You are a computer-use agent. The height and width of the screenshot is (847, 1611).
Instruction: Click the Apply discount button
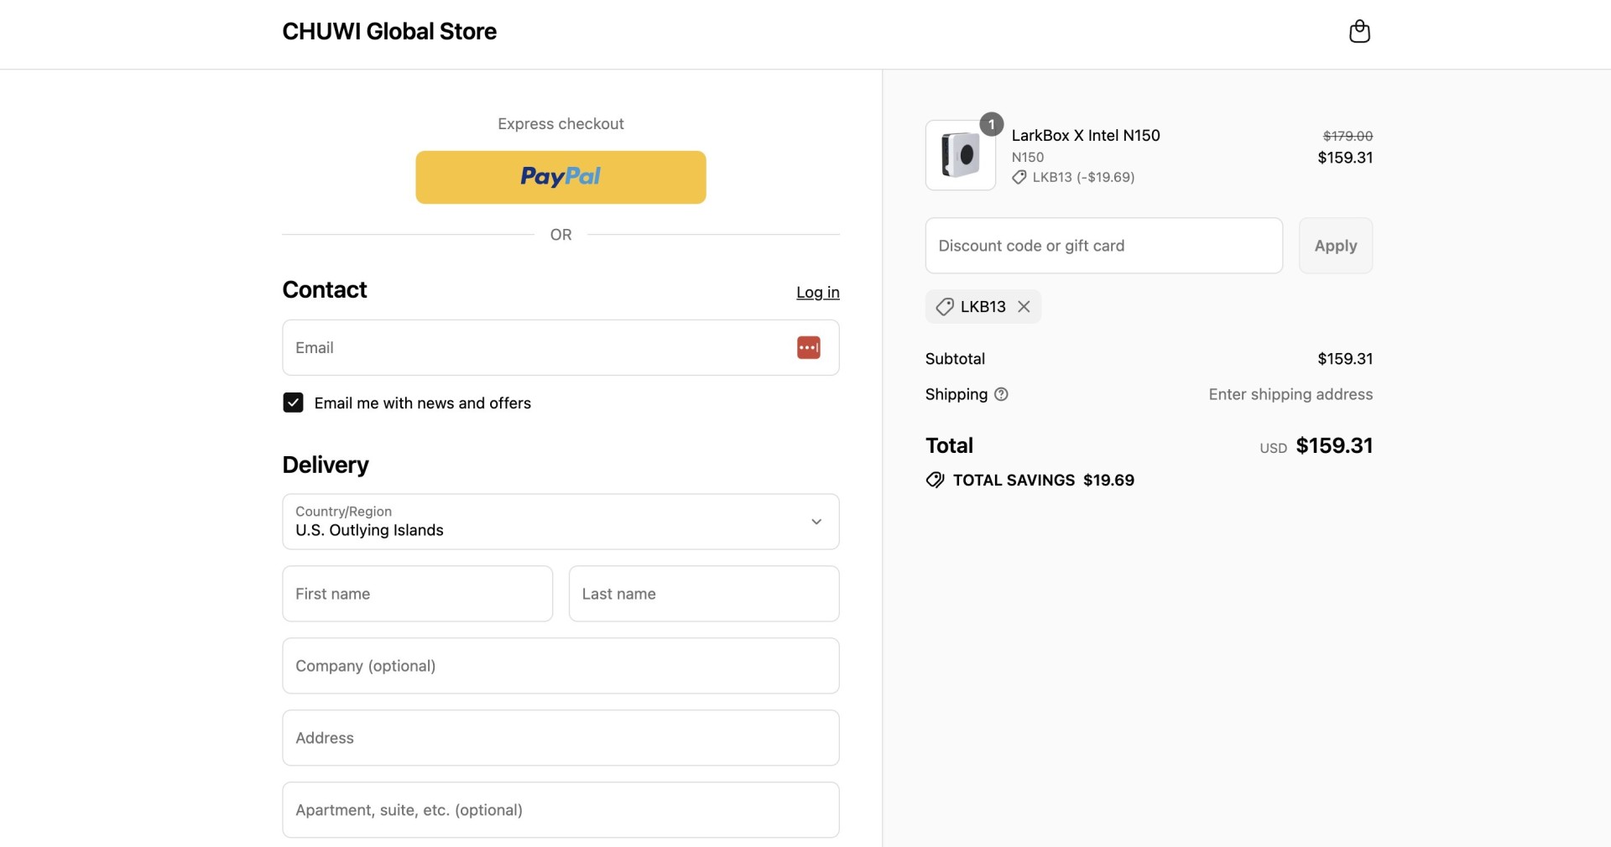tap(1336, 246)
